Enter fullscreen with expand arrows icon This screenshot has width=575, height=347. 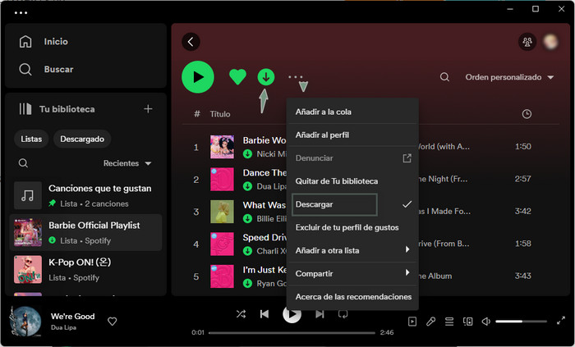click(x=561, y=321)
